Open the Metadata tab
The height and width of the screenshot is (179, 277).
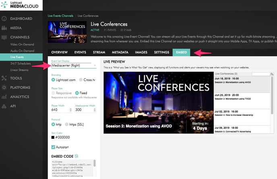pos(120,52)
